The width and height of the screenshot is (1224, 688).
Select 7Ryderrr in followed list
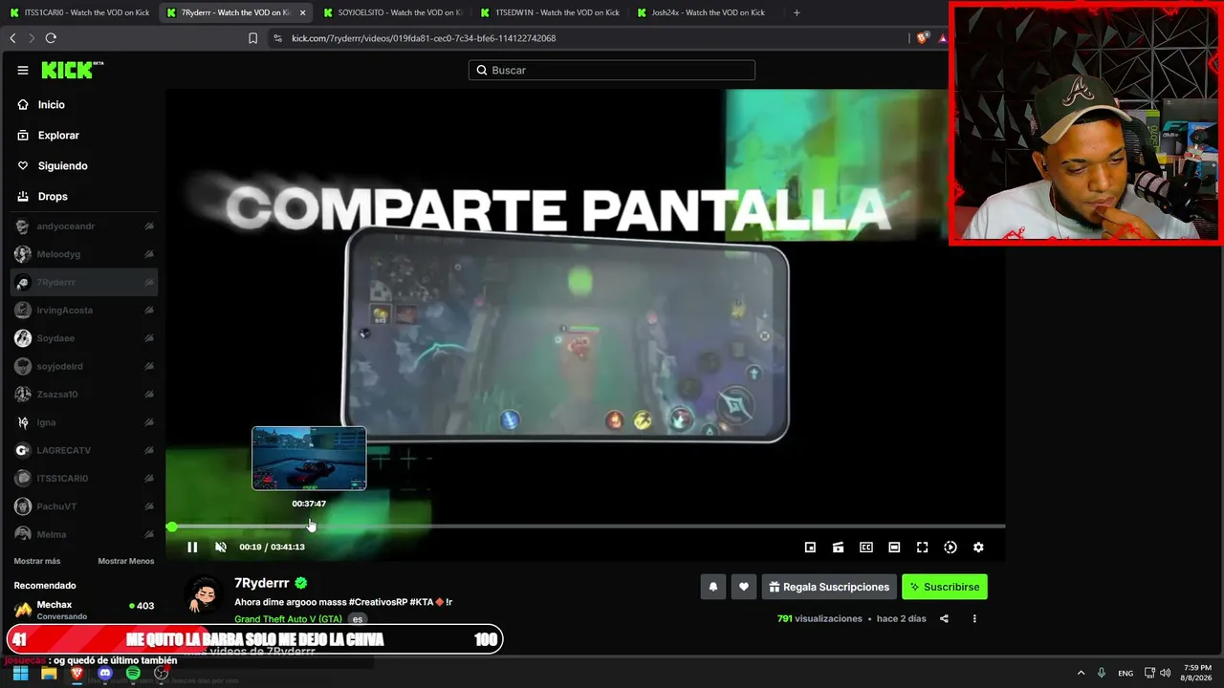84,283
